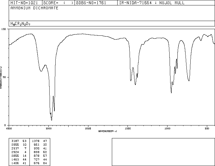
Task: Select the compound name AMMONIUM DICHROMATE
Action: pos(34,8)
